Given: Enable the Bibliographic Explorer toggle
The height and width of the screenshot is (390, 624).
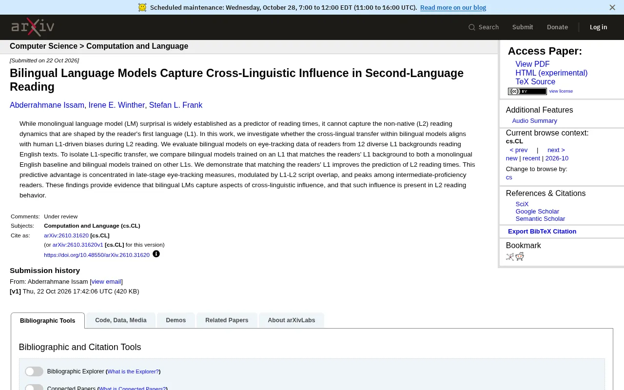Looking at the screenshot, I should (34, 371).
